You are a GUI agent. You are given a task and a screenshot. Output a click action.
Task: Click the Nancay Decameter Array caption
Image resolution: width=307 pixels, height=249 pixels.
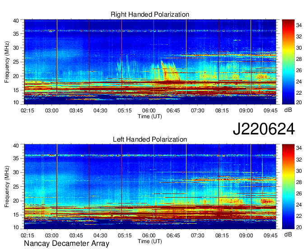[66, 244]
